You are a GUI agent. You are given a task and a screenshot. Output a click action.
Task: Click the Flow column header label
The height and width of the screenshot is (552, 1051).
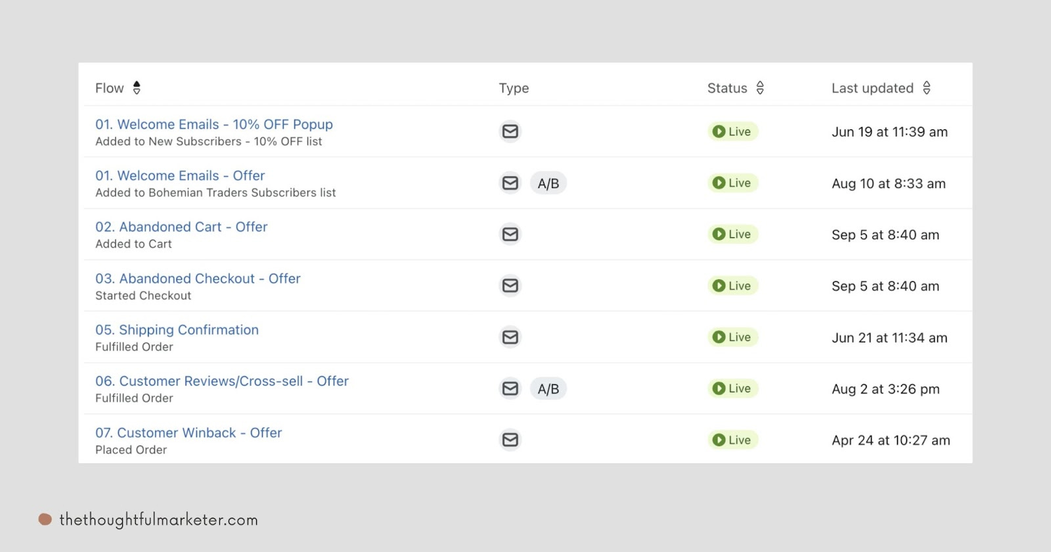pos(109,88)
